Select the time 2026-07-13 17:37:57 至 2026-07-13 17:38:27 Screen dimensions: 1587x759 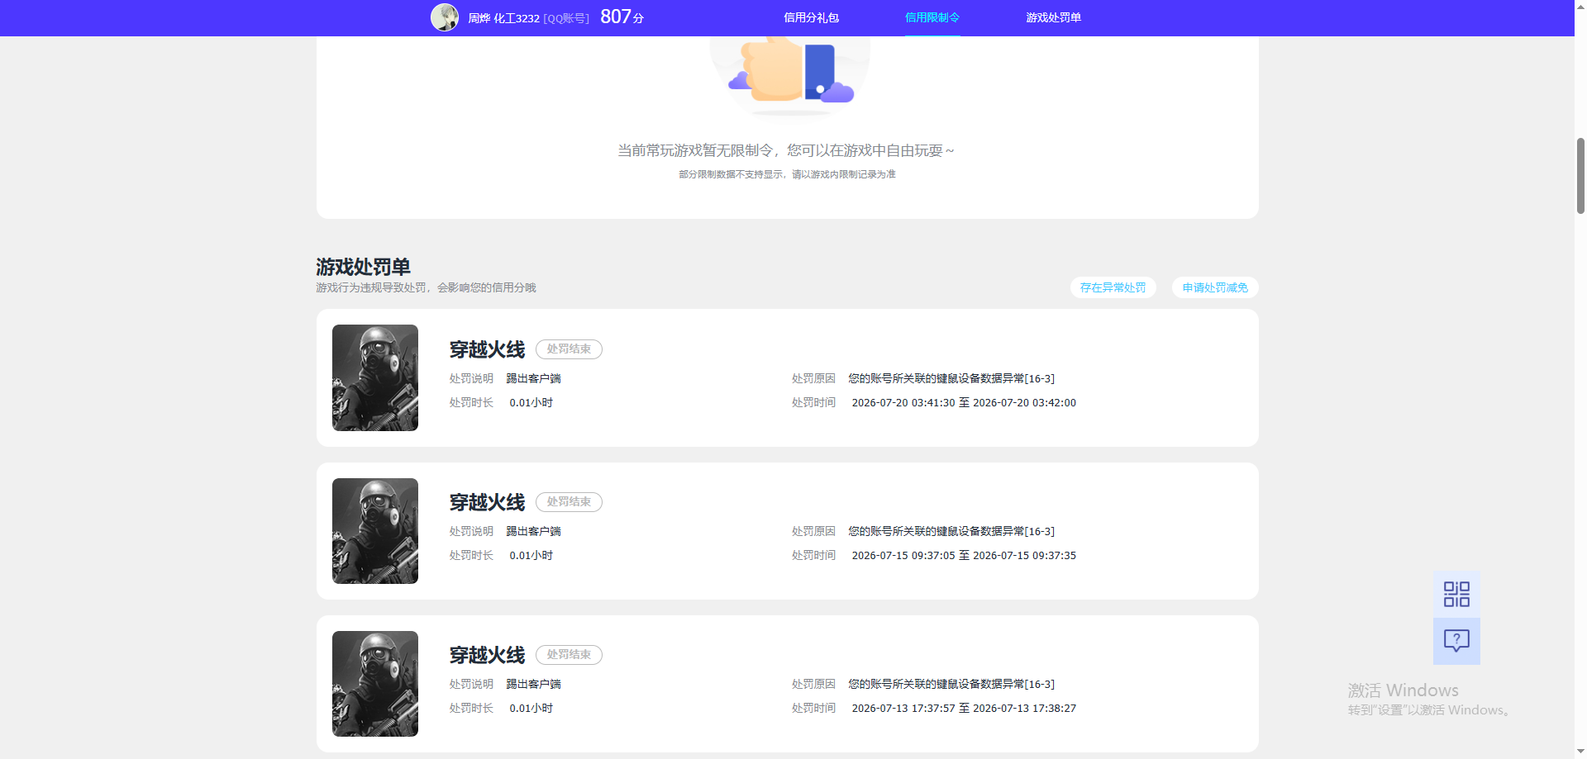tap(964, 709)
